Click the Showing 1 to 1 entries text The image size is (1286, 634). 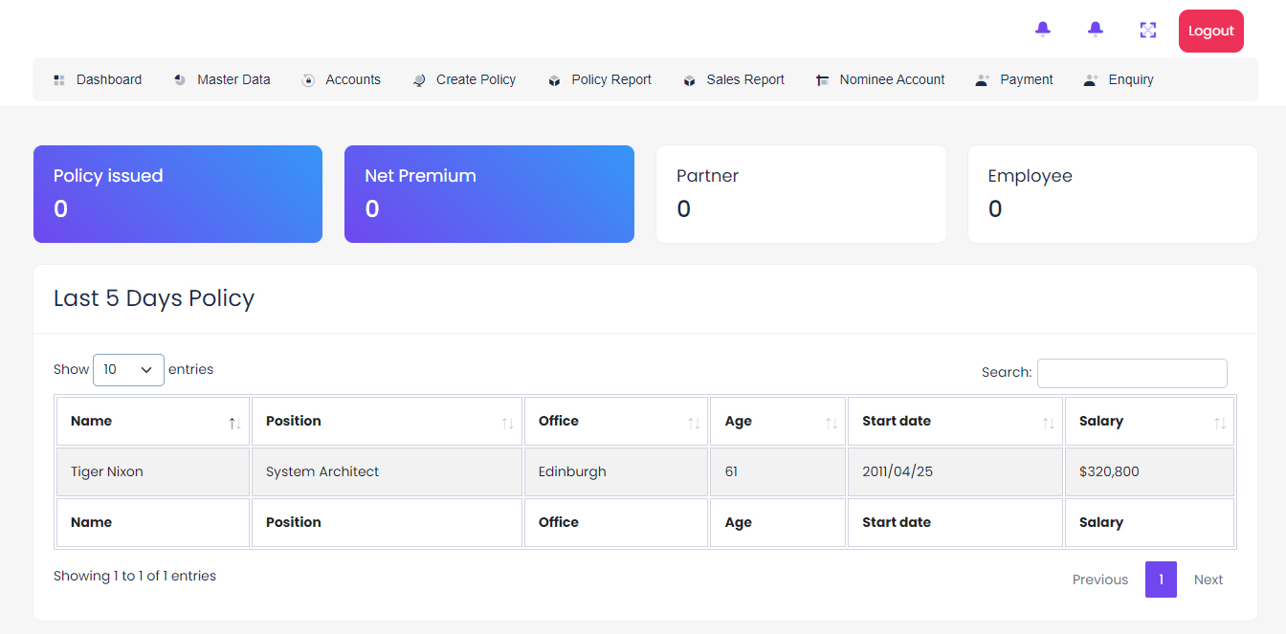[x=135, y=576]
